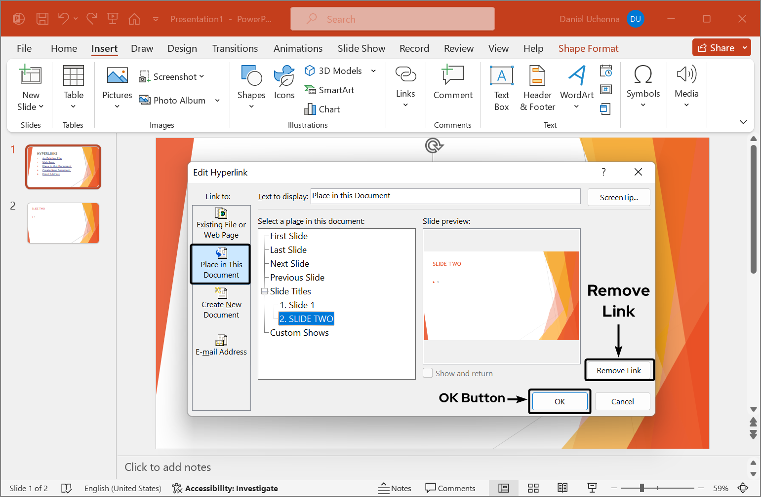This screenshot has width=761, height=497.
Task: Select Create New Document link type
Action: [221, 303]
